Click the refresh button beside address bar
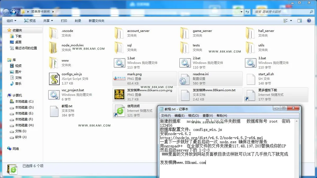 (x=247, y=12)
